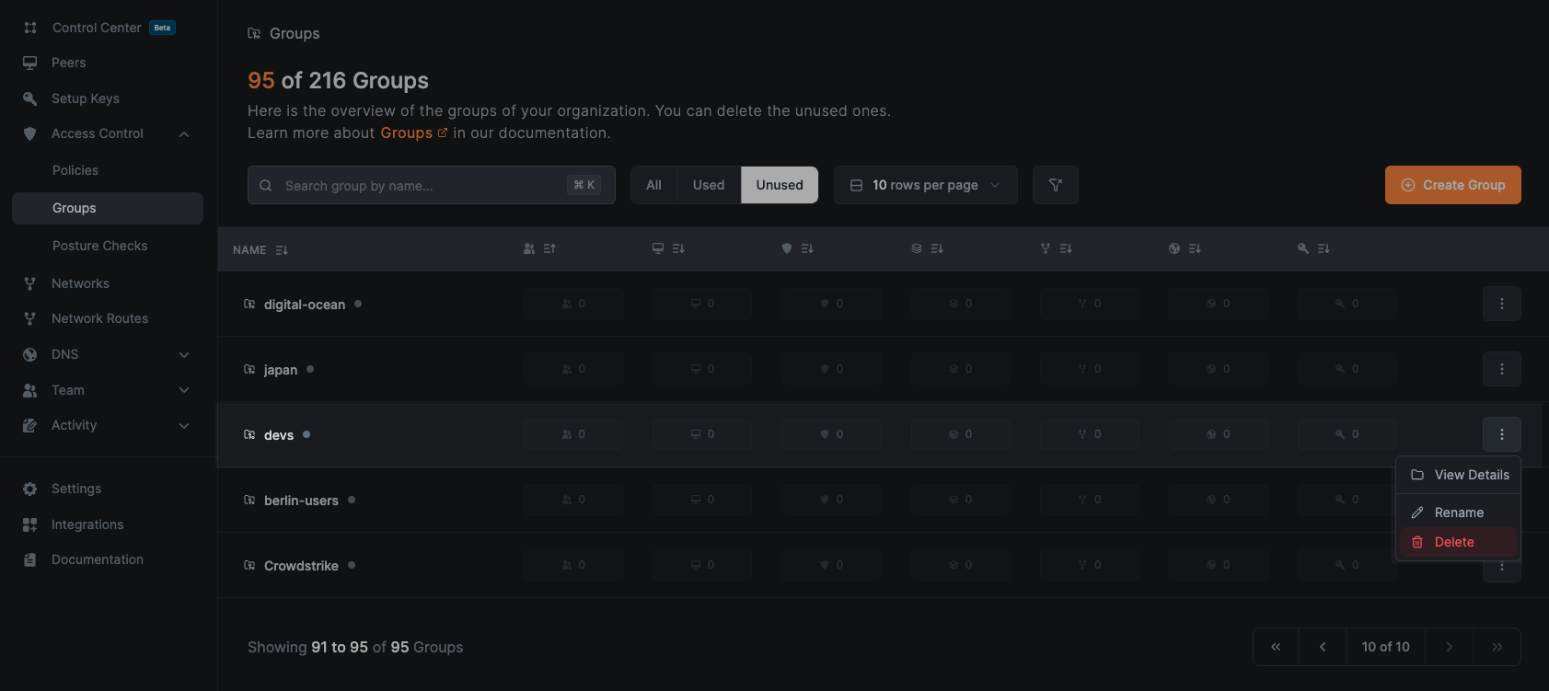The height and width of the screenshot is (691, 1549).
Task: Select the Unused groups filter
Action: (779, 185)
